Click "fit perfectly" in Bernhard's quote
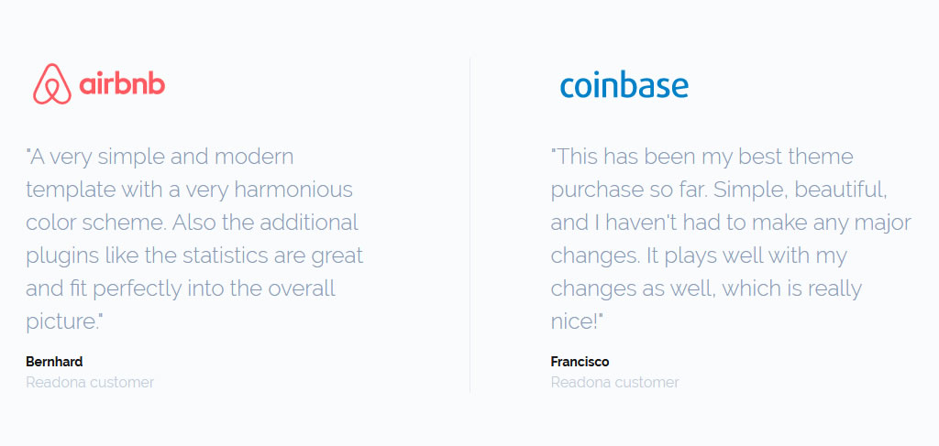The width and height of the screenshot is (939, 446). tap(124, 288)
